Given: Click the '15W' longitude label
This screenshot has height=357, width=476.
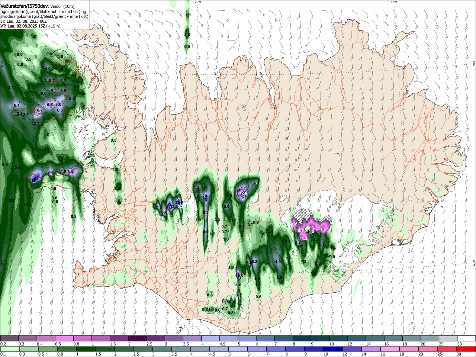Looking at the screenshot, I should tap(394, 2).
